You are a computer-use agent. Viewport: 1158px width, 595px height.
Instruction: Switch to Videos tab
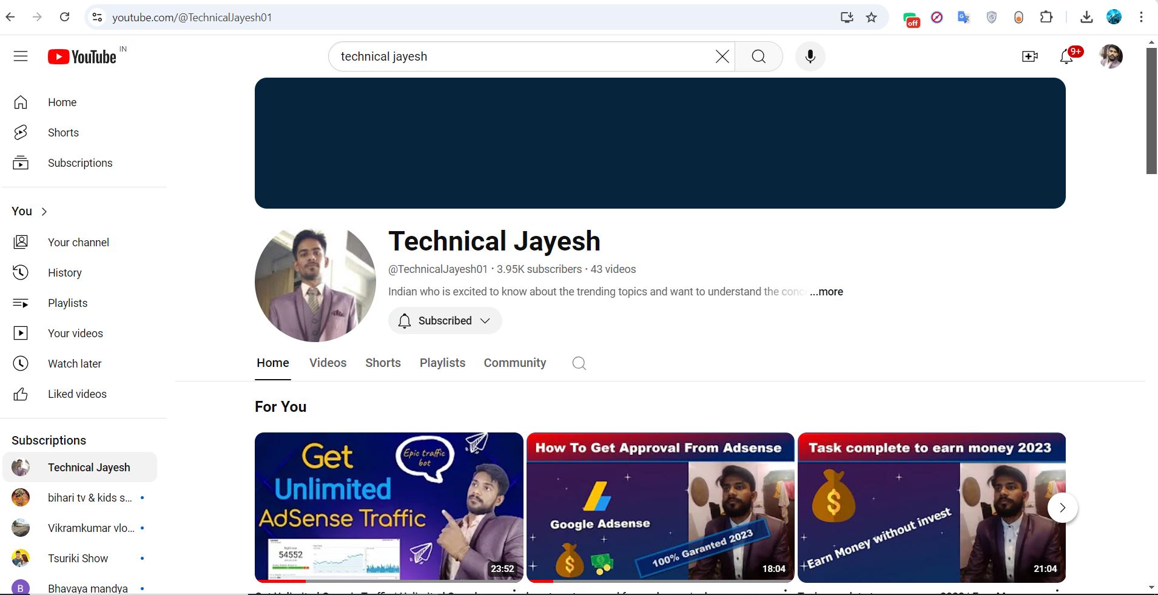coord(328,363)
